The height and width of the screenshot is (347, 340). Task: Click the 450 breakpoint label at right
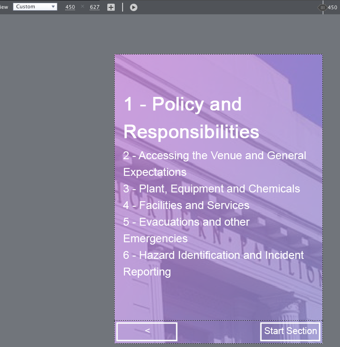point(333,7)
